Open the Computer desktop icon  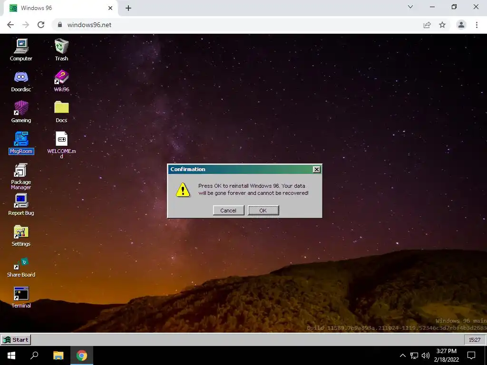point(21,49)
